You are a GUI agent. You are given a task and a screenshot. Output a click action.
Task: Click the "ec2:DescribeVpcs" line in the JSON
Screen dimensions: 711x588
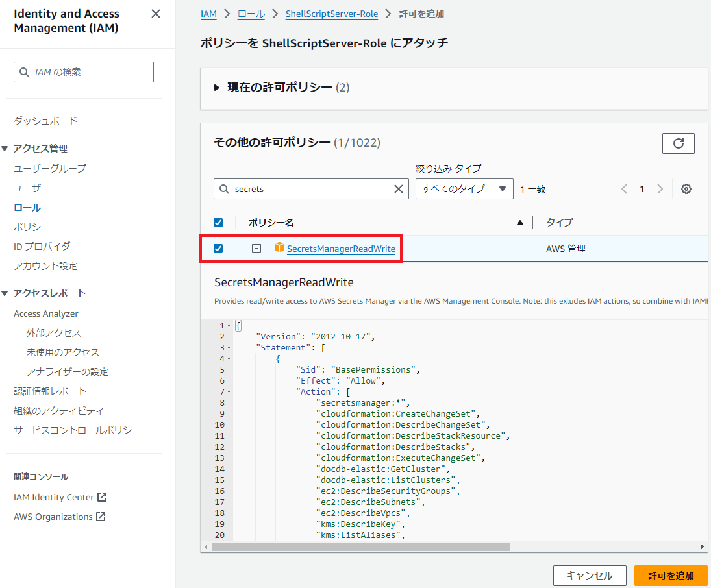363,513
